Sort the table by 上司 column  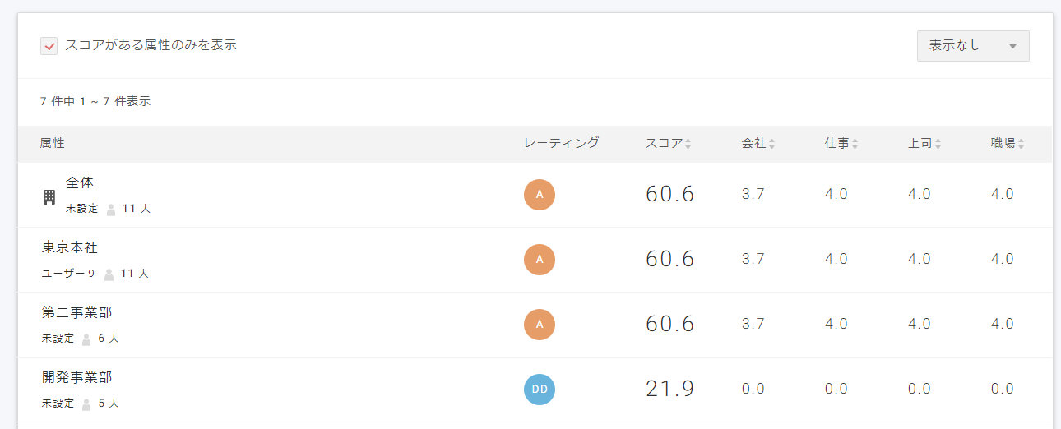[924, 144]
